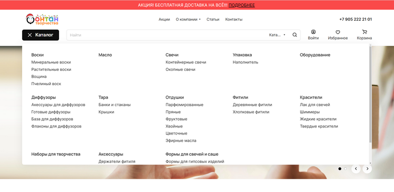The width and height of the screenshot is (394, 192).
Task: Open Окопные свечи subcategory
Action: click(180, 69)
